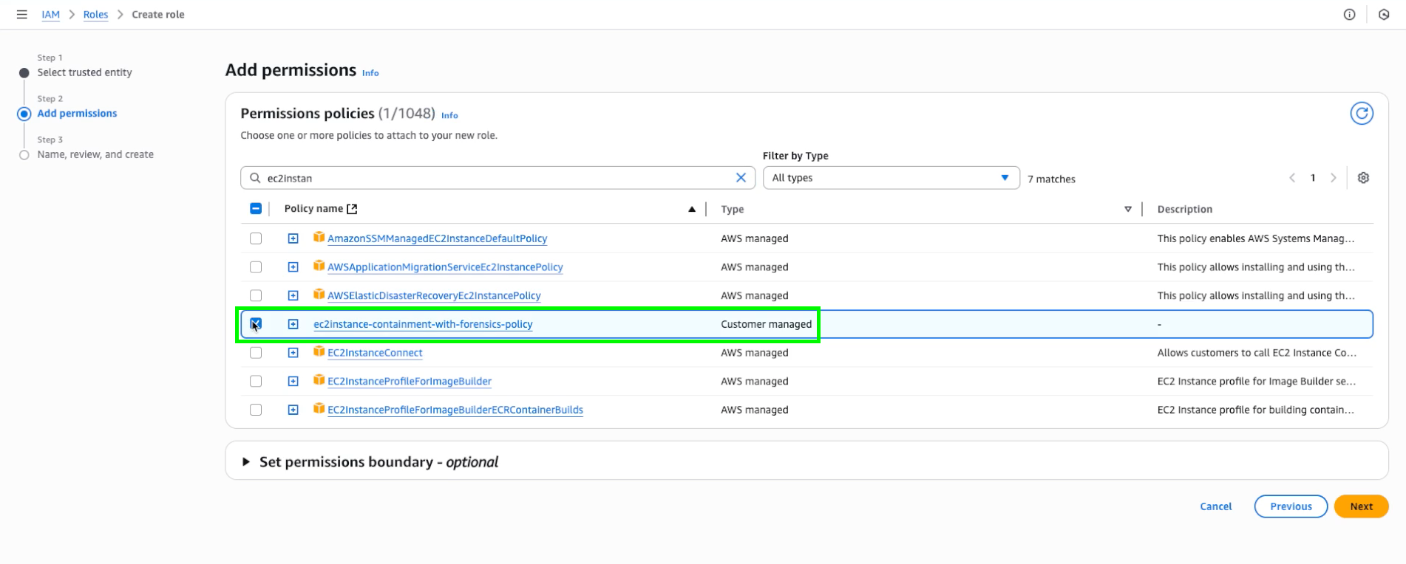
Task: Check EC2InstanceProfileForImageBuilder checkbox
Action: pyautogui.click(x=256, y=381)
